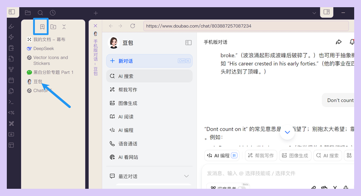
Task: Click the download import ribbon icon
Action: pyautogui.click(x=11, y=134)
